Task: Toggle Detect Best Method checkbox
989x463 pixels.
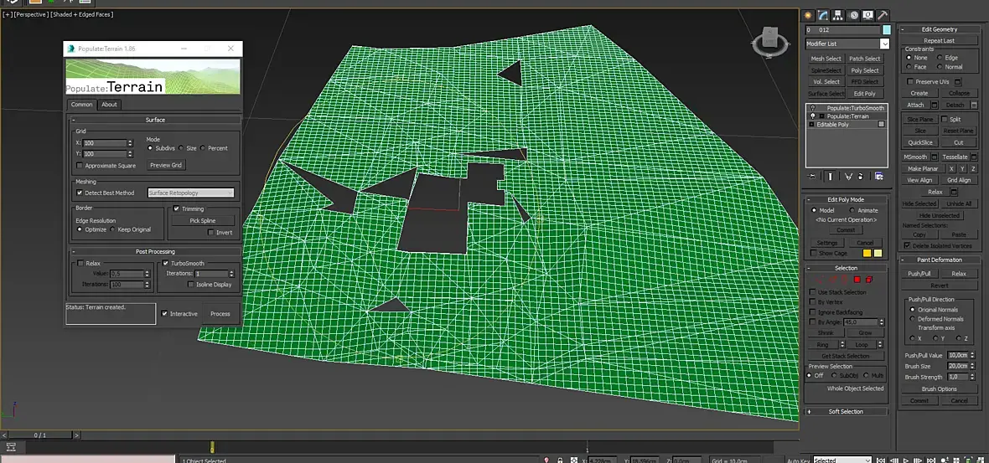Action: [80, 193]
